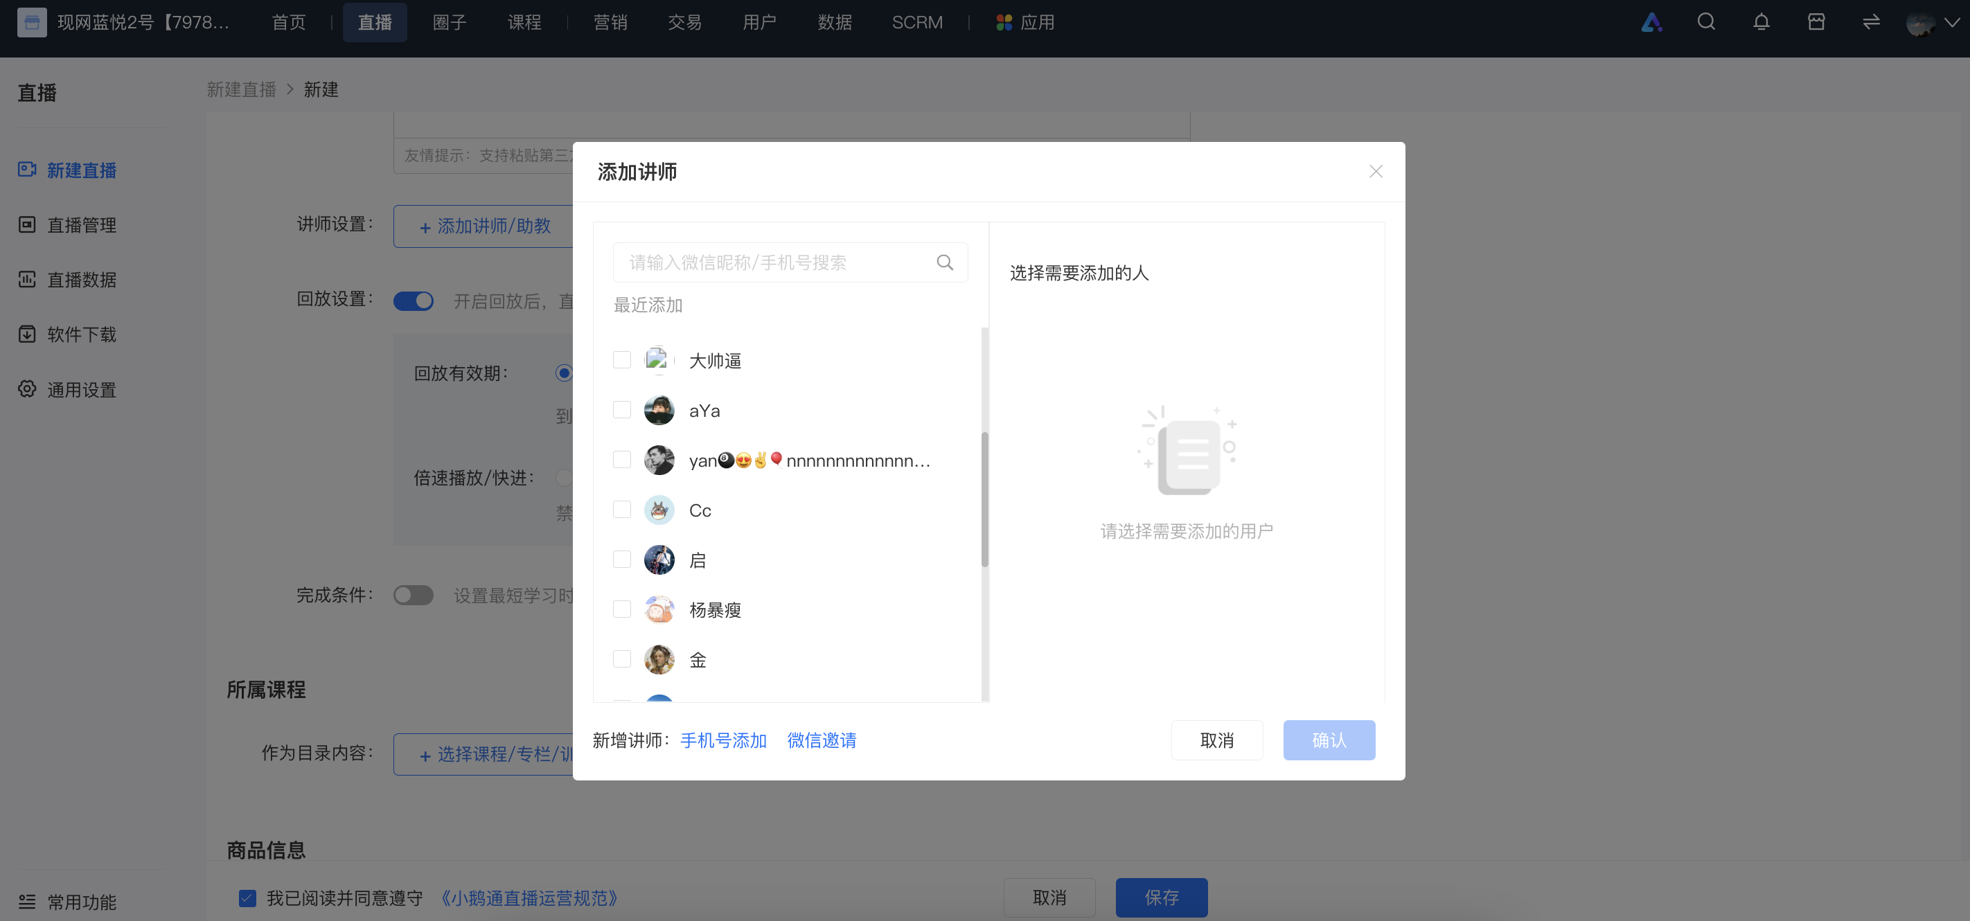Click the search icon in the top bar
This screenshot has width=1970, height=921.
click(1706, 22)
